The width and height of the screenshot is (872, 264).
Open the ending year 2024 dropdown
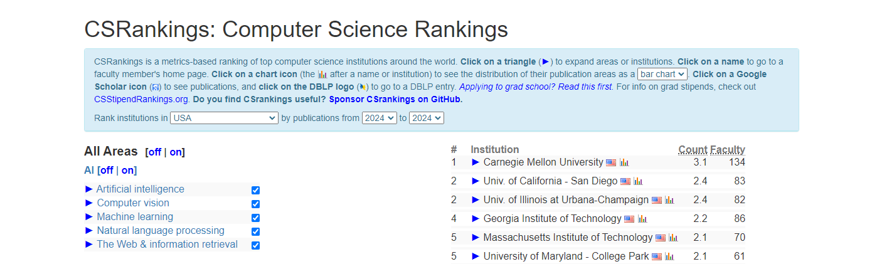[427, 118]
